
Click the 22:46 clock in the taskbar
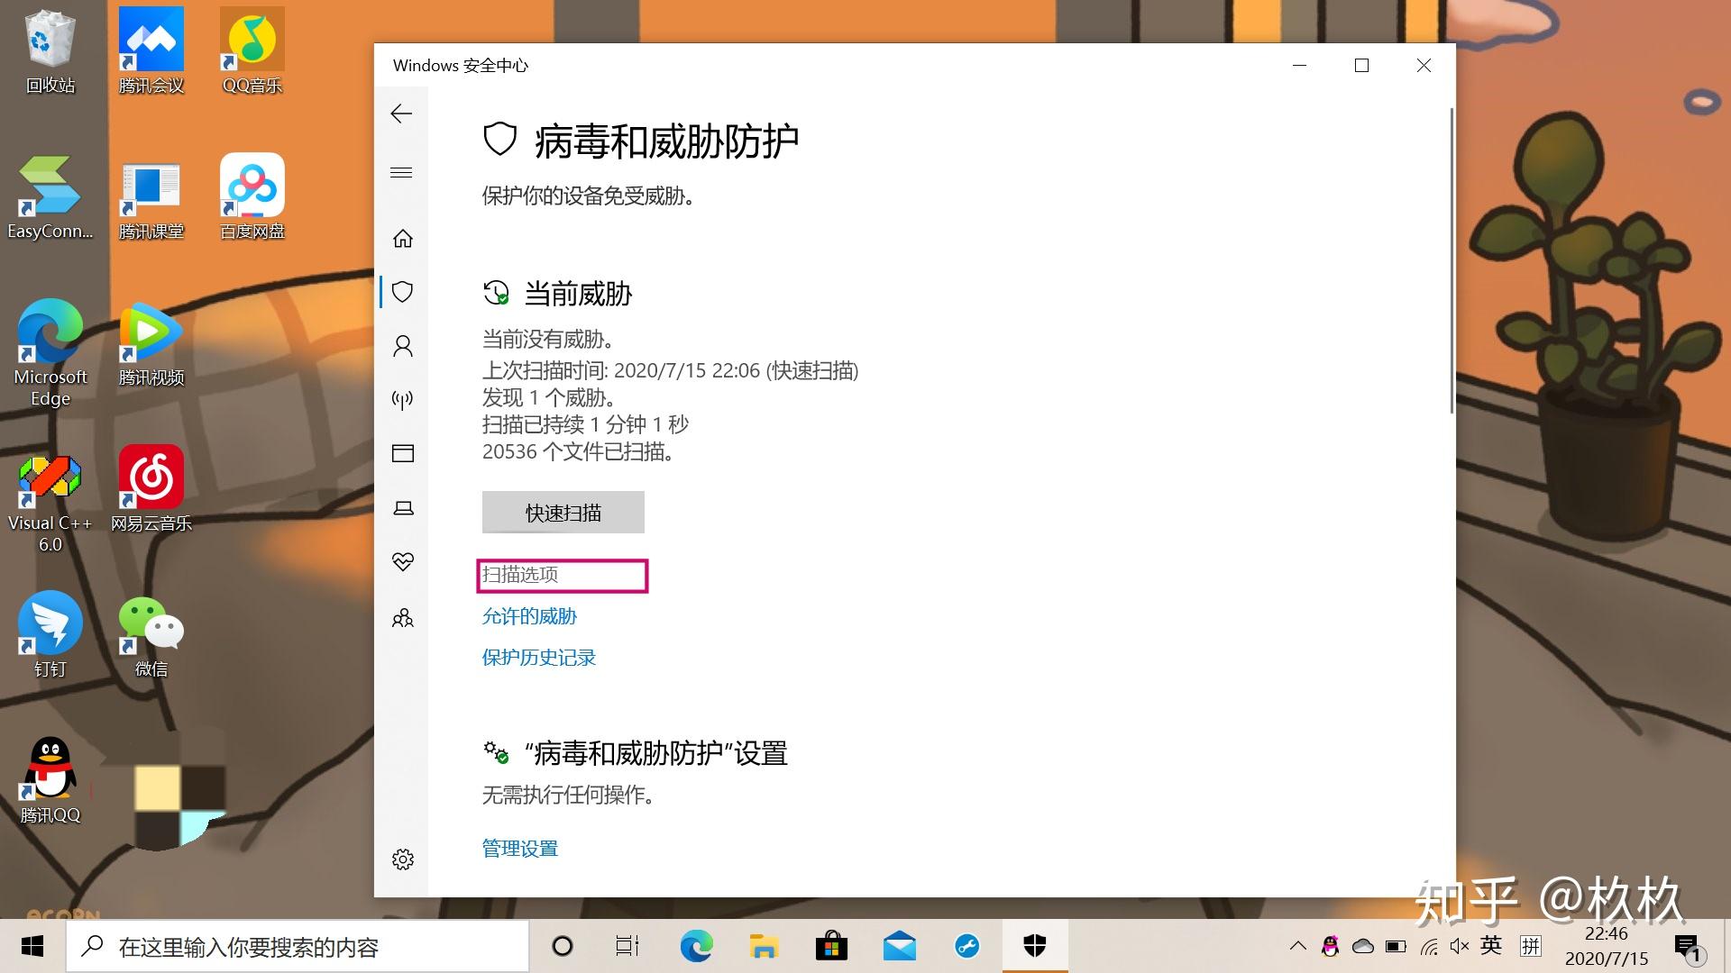[1606, 934]
